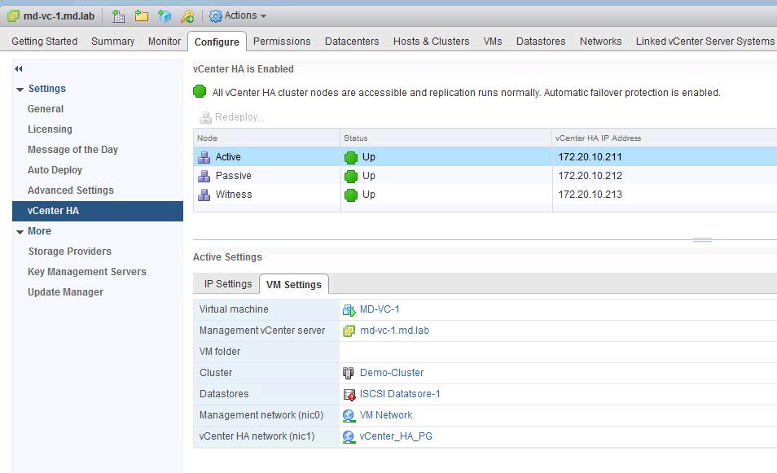Viewport: 777px width, 473px height.
Task: View the Datastores tab
Action: pyautogui.click(x=541, y=41)
